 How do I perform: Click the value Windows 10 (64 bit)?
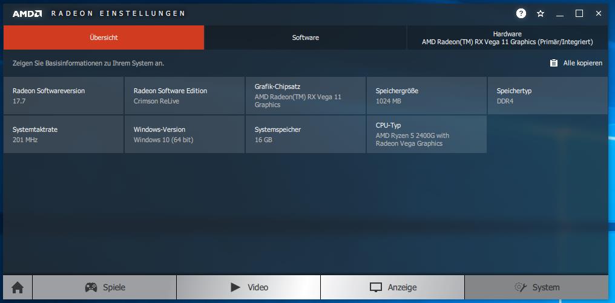163,140
